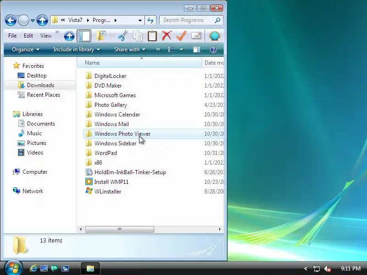Viewport: 367px width, 275px height.
Task: Click the Windows Start orb
Action: click(x=13, y=268)
